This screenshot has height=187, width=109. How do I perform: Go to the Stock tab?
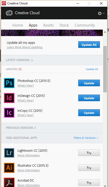click(x=64, y=25)
